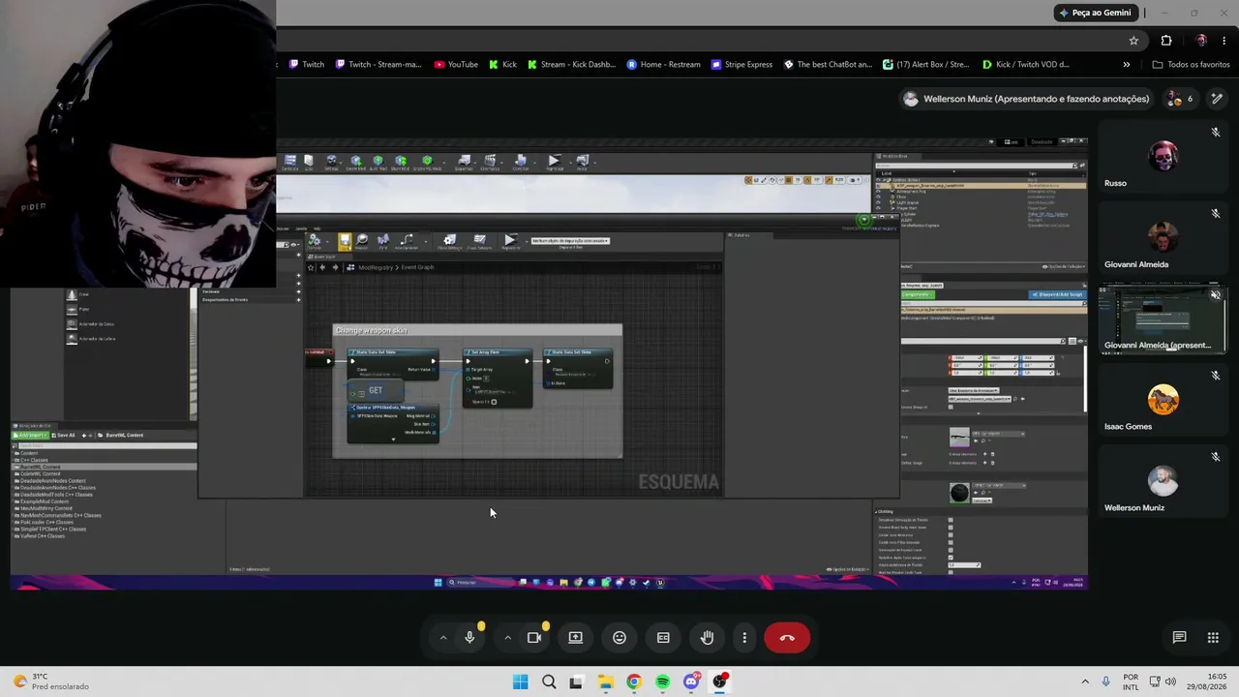The width and height of the screenshot is (1239, 697).
Task: Expand the microphone audio settings arrow
Action: click(443, 638)
